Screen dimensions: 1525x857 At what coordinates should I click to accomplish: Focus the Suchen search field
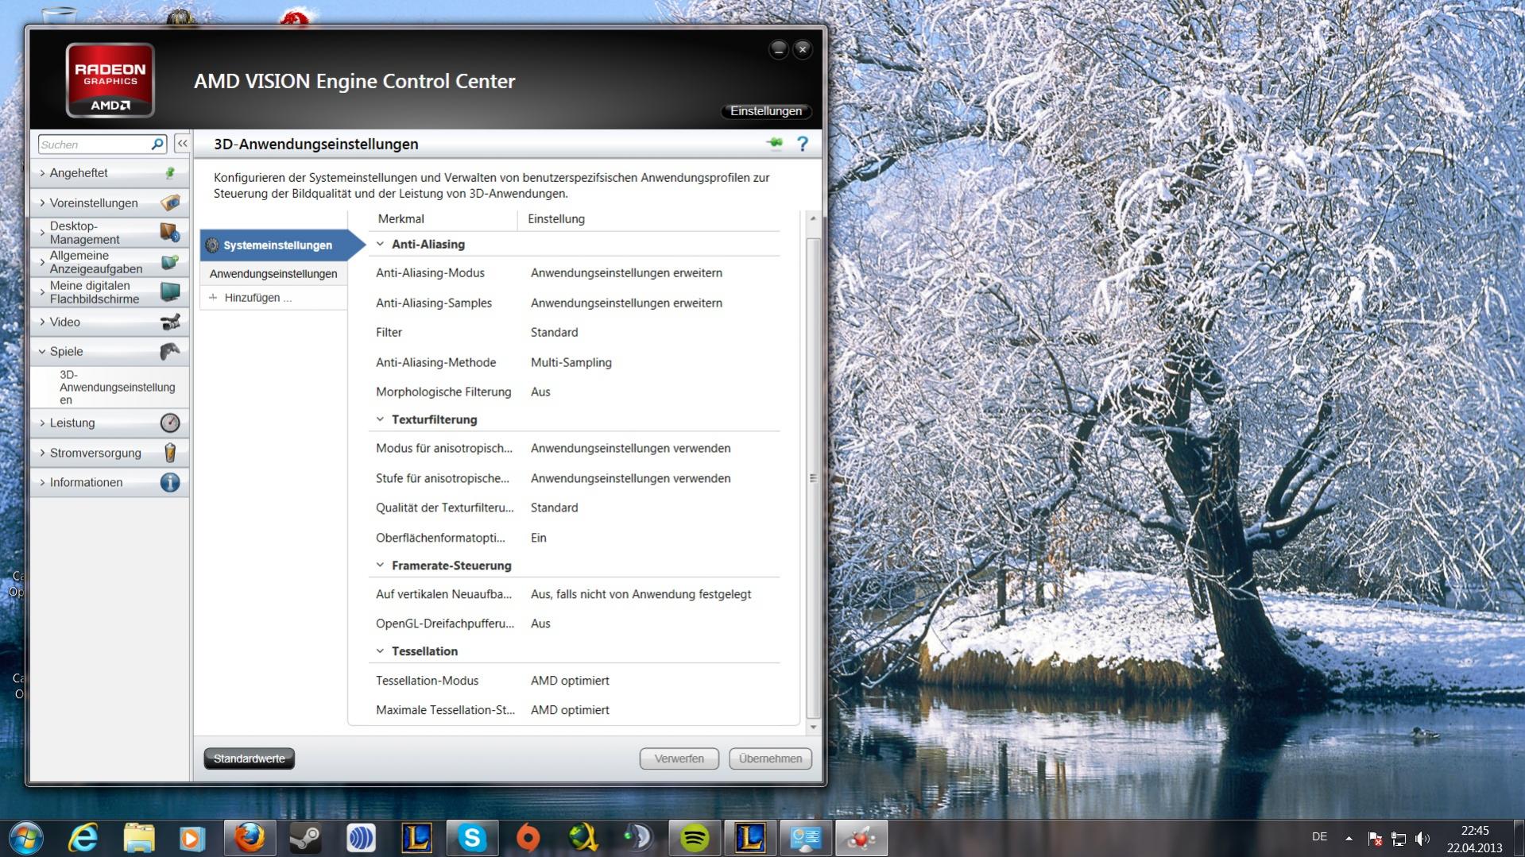(94, 144)
